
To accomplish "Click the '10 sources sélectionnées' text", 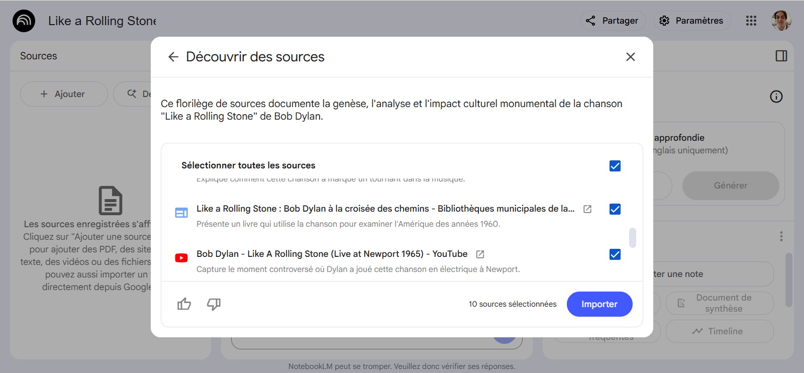I will [x=513, y=304].
